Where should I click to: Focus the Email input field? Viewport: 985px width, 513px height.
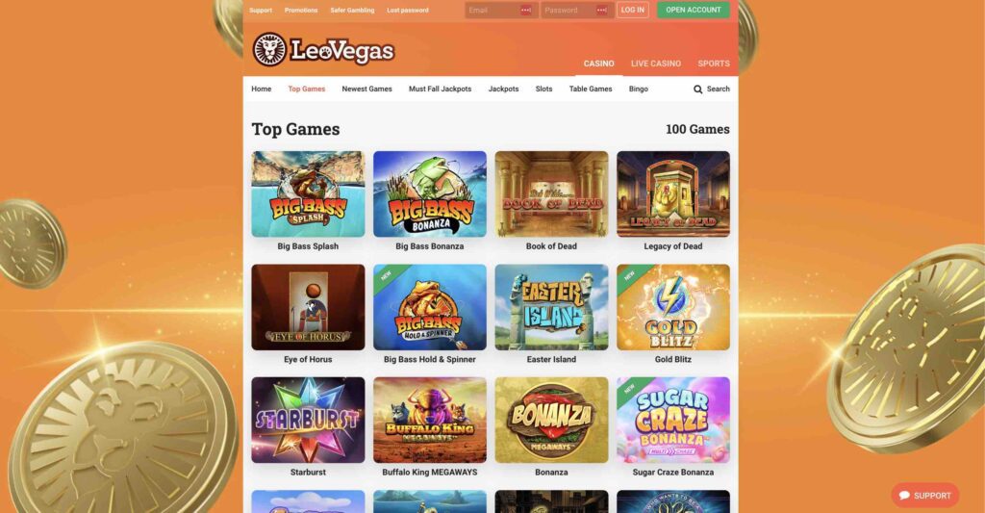click(x=501, y=10)
